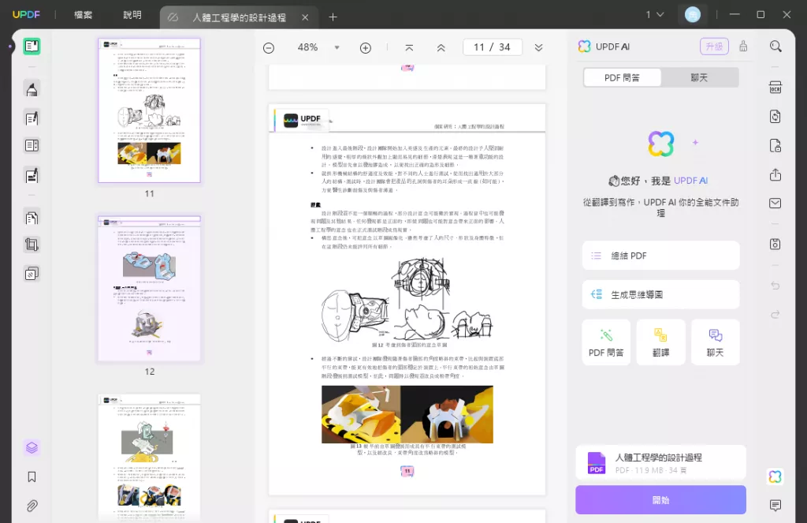Open the Search panel on the right
The height and width of the screenshot is (523, 807).
[775, 46]
